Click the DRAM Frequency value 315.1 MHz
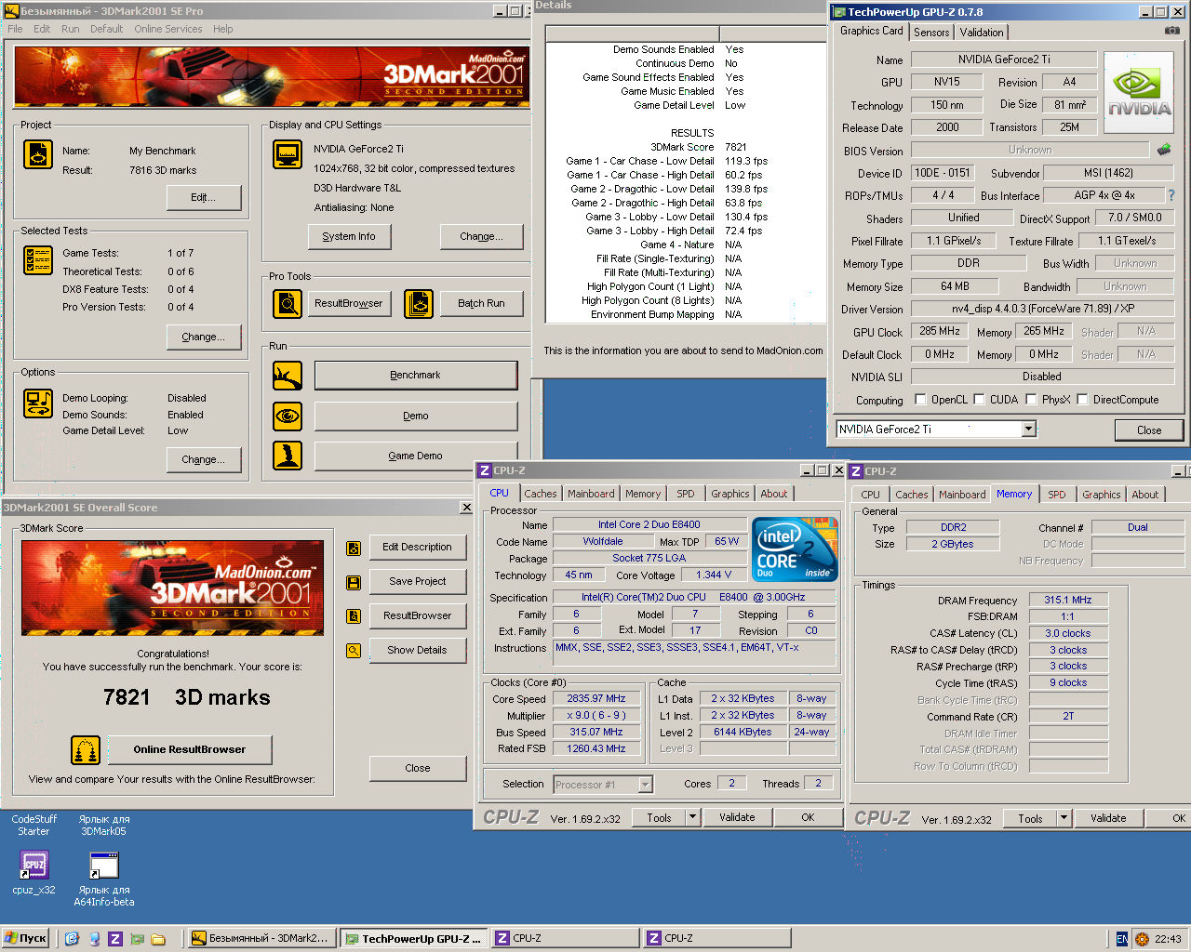 coord(1068,601)
